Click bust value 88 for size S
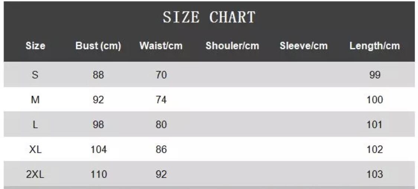This screenshot has width=418, height=189. coord(98,75)
